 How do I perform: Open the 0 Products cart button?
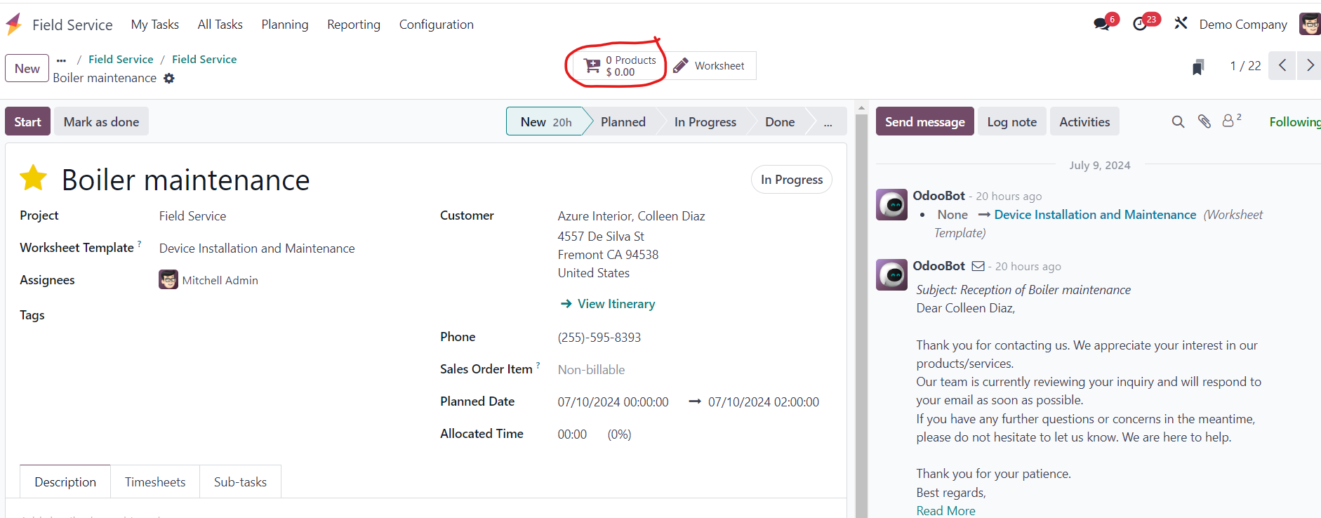point(619,66)
